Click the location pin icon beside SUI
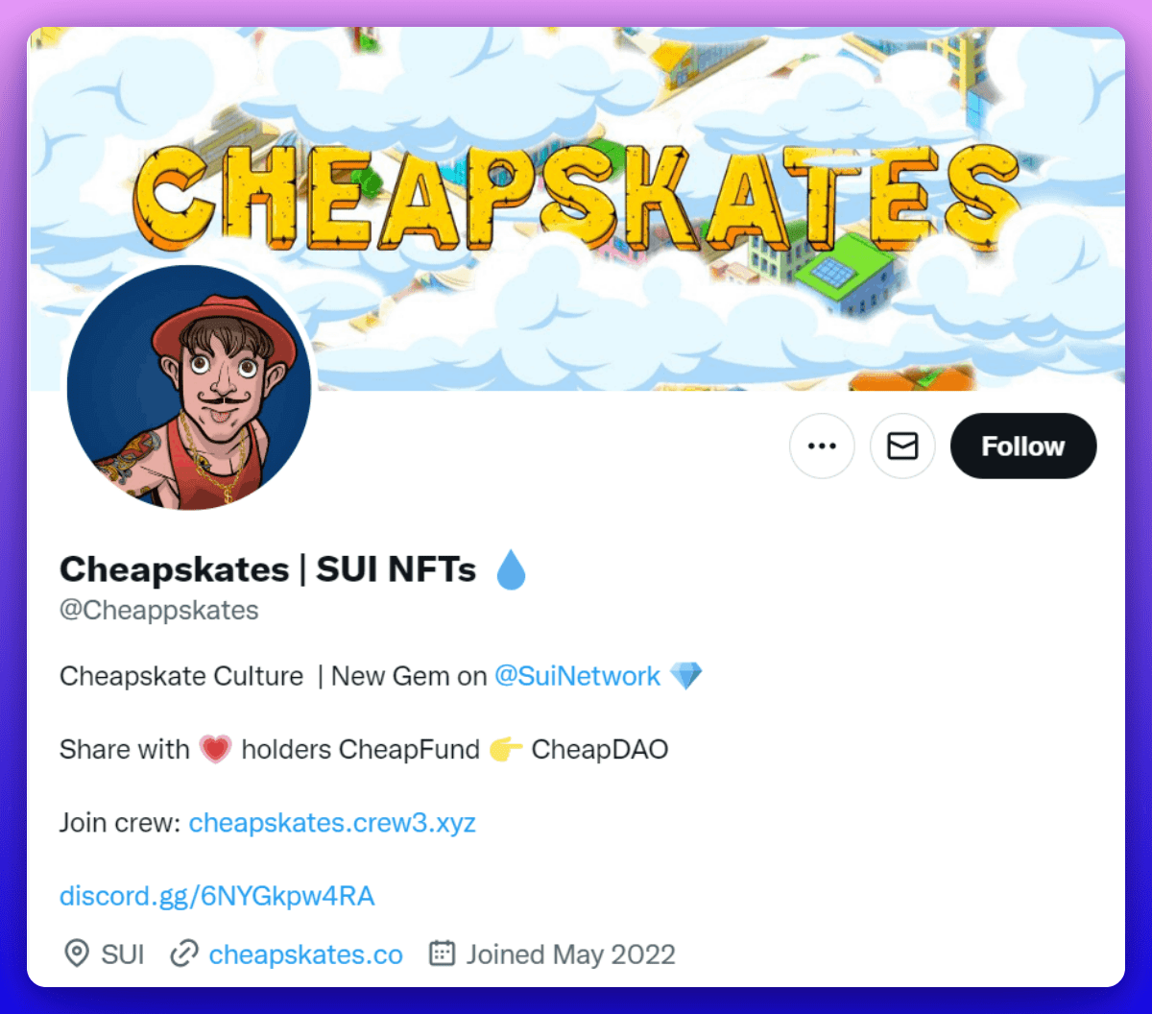Screen dimensions: 1152x1014 77,954
